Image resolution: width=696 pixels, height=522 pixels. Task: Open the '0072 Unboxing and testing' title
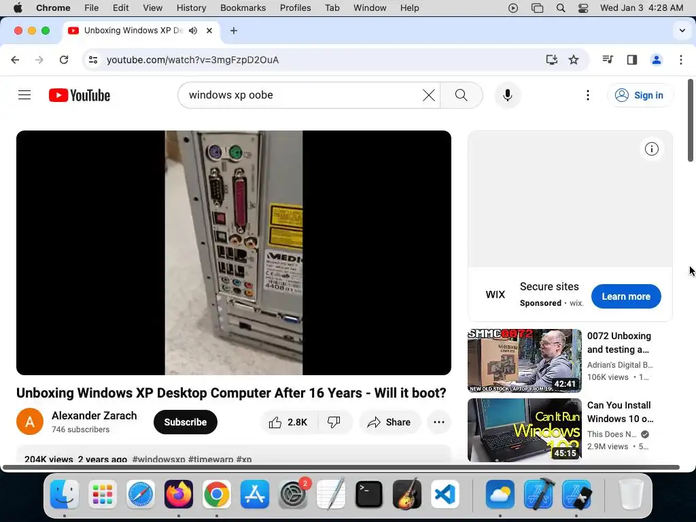pyautogui.click(x=619, y=343)
